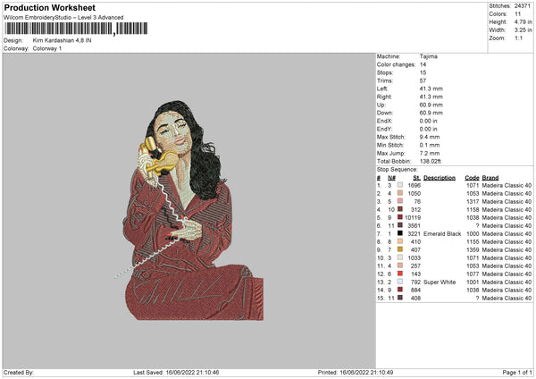Click the dark red swatch in stop row 5
536x379 pixels.
point(400,217)
